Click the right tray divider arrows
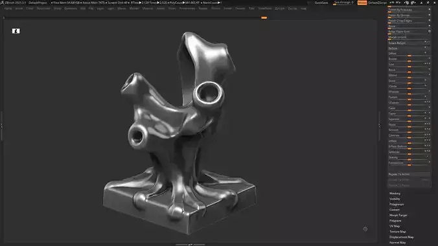The width and height of the screenshot is (438, 246). click(x=379, y=126)
